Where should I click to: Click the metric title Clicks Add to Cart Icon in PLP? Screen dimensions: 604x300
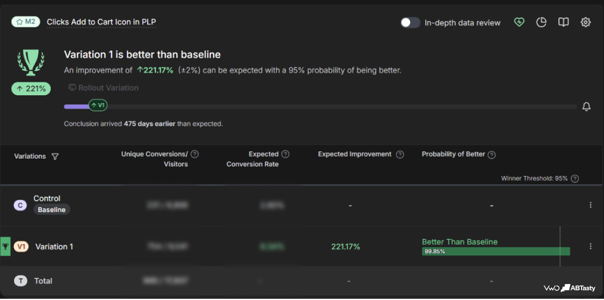click(x=101, y=22)
